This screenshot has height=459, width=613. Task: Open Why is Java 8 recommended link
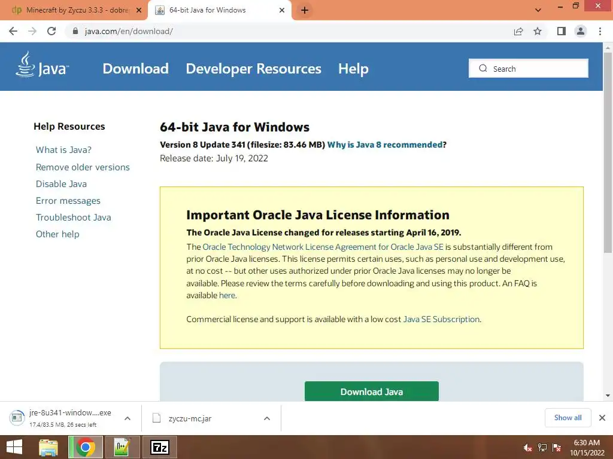pos(385,145)
